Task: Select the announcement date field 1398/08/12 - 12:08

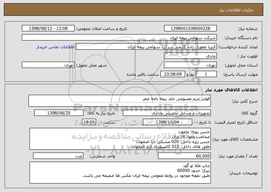Action: [48, 29]
